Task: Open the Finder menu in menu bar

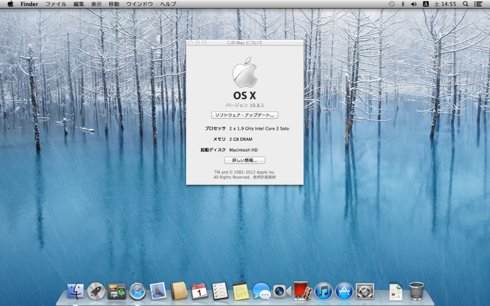Action: click(x=29, y=4)
